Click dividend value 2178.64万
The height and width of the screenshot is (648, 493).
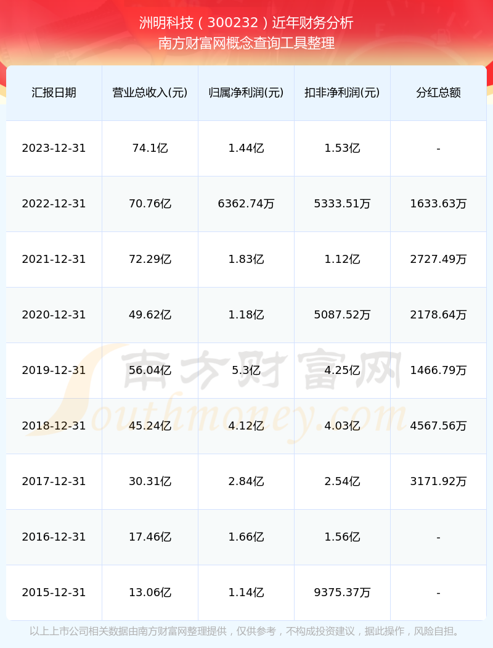pos(439,315)
